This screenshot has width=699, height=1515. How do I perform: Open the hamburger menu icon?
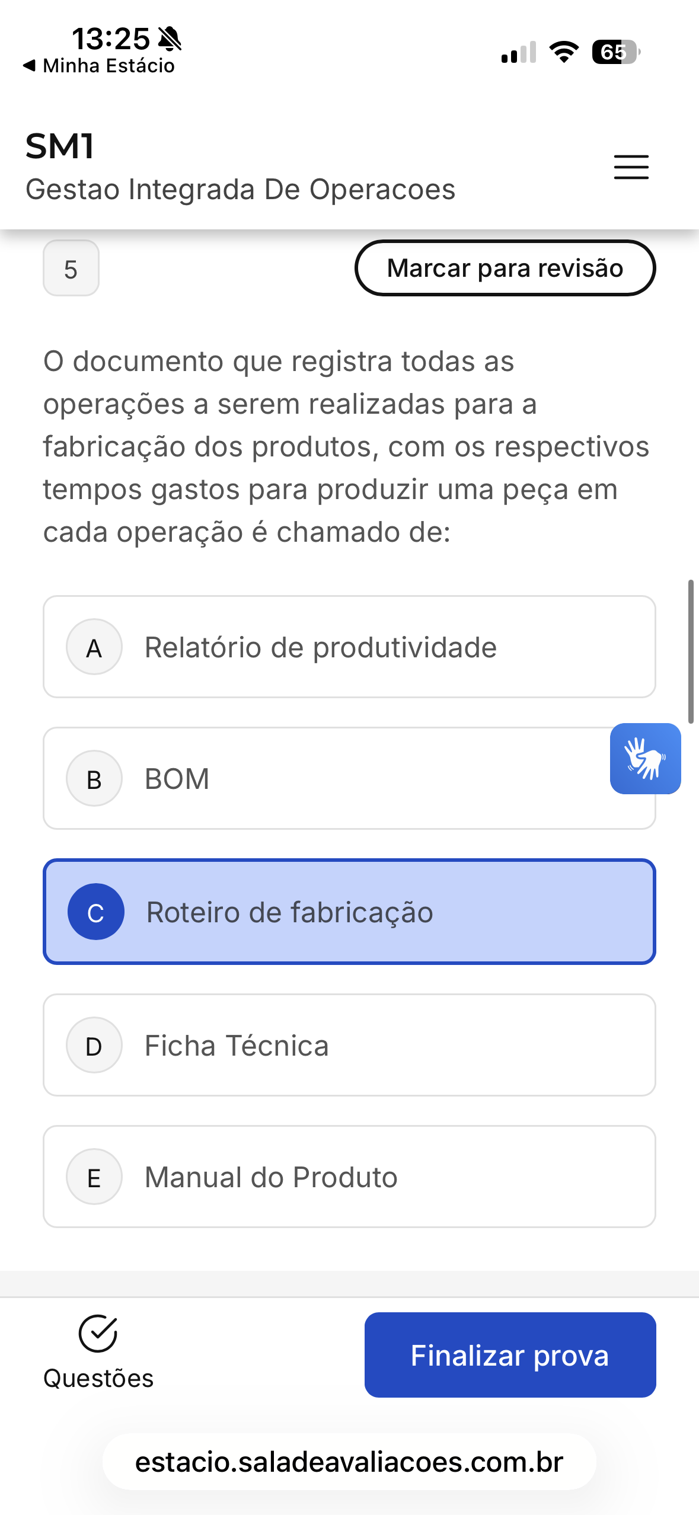pos(631,167)
